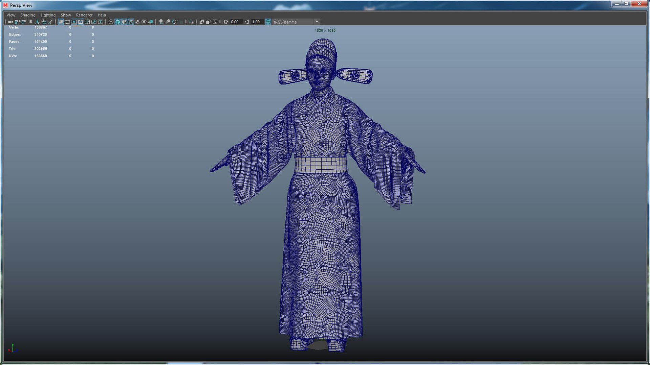Image resolution: width=650 pixels, height=365 pixels.
Task: Open the Show menu
Action: tap(66, 15)
